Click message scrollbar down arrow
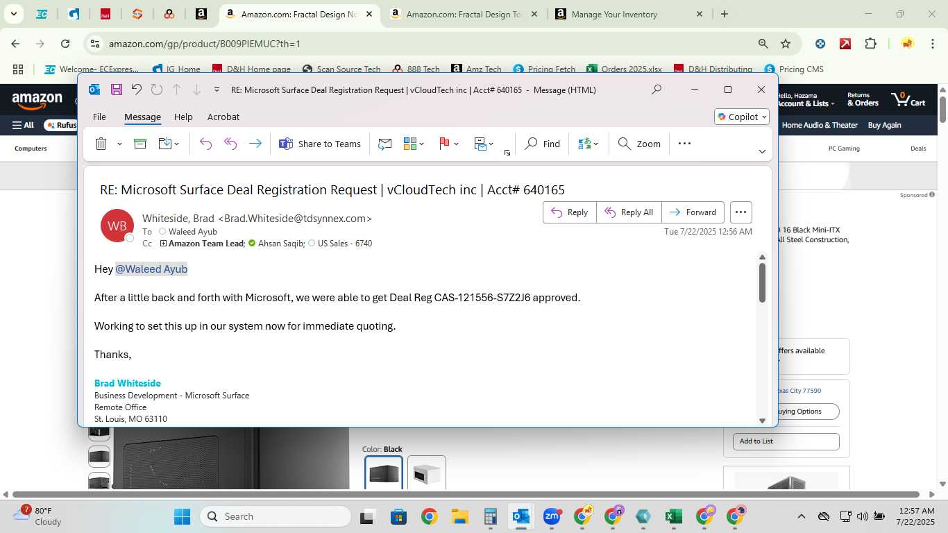 762,421
